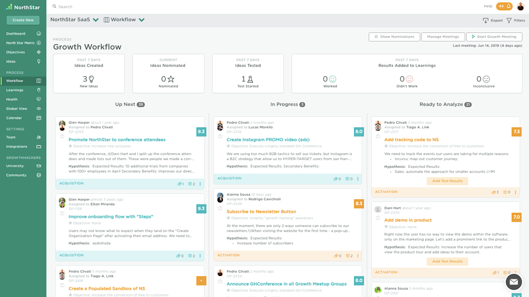Click the Up Next column count badge 39

pos(141,105)
